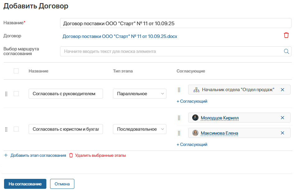Delete the attached contract file with trash icon
Screen dimensions: 294x191
(286, 35)
